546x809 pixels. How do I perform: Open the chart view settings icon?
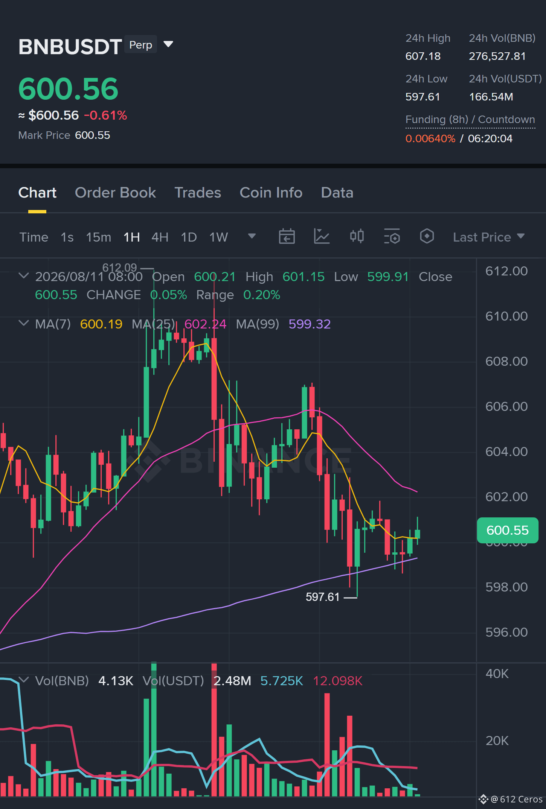tap(392, 237)
